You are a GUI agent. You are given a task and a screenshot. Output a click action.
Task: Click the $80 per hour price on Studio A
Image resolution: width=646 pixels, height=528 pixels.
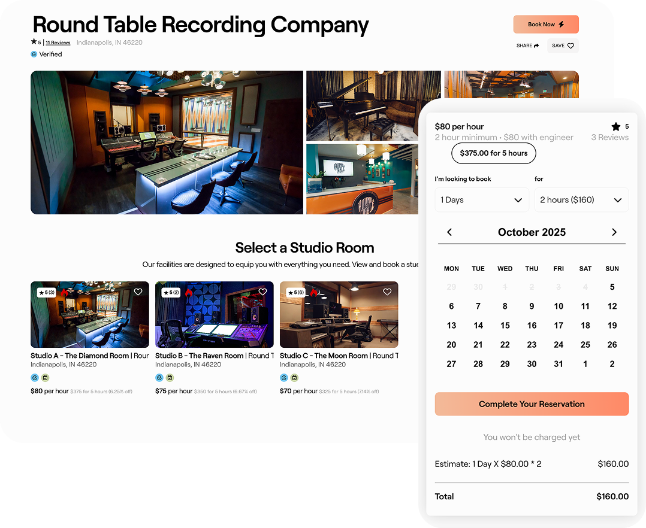click(50, 391)
